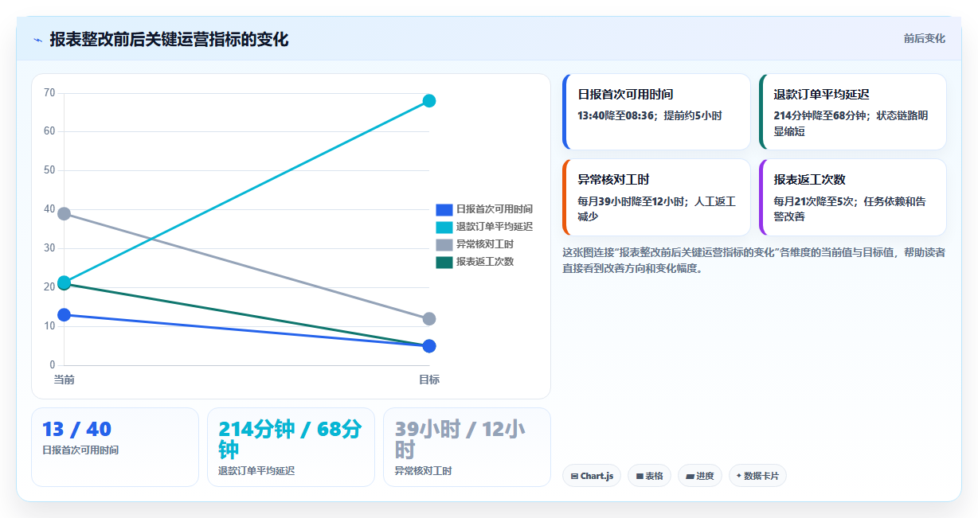Click the 退款订单平均延迟 cyan legend swatch
This screenshot has width=978, height=518.
(444, 227)
